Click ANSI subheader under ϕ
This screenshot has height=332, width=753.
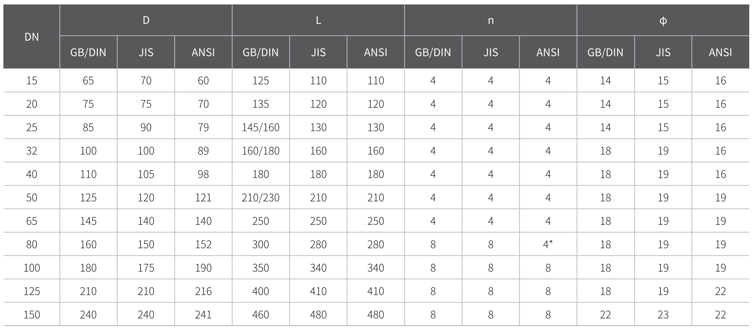(x=721, y=52)
